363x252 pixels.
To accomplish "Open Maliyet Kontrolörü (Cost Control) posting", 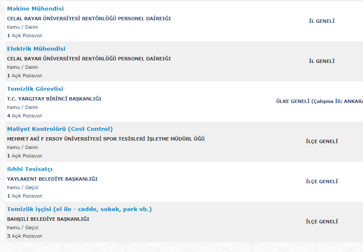I will point(60,129).
